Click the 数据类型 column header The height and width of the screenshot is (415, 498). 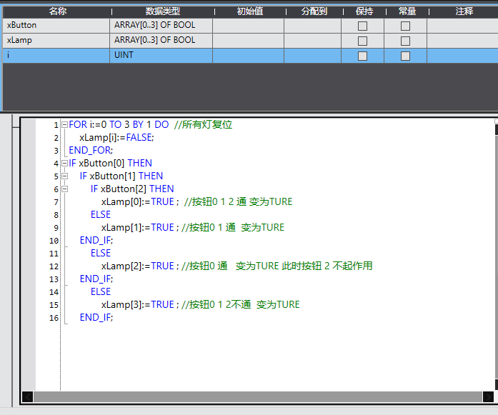coord(162,11)
